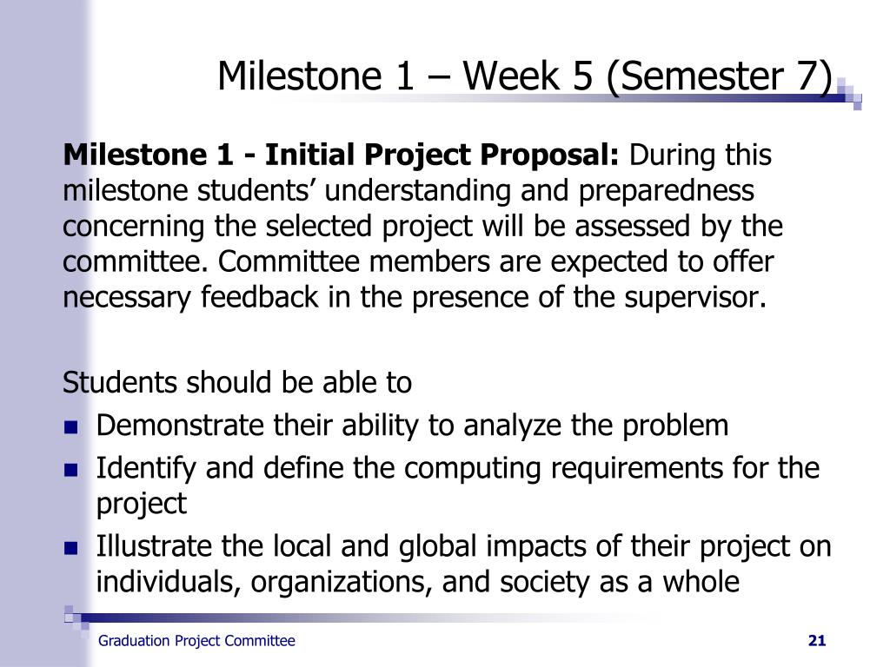The image size is (890, 667).
Task: Click the slide number 21
Action: tap(817, 641)
